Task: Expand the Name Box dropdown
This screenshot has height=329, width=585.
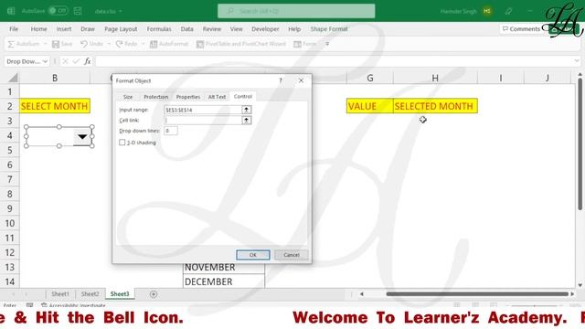Action: [45, 61]
